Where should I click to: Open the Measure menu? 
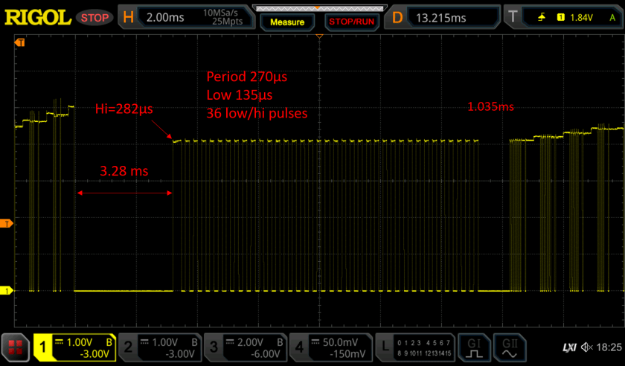click(287, 22)
